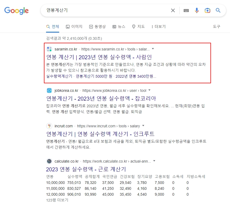Click the saramin URL breadcrumb tools › salar...

coord(138,49)
